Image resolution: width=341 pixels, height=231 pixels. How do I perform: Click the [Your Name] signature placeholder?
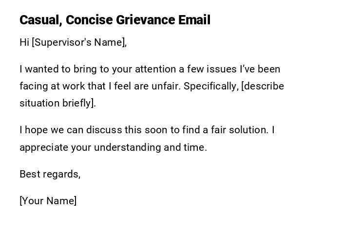(x=48, y=201)
